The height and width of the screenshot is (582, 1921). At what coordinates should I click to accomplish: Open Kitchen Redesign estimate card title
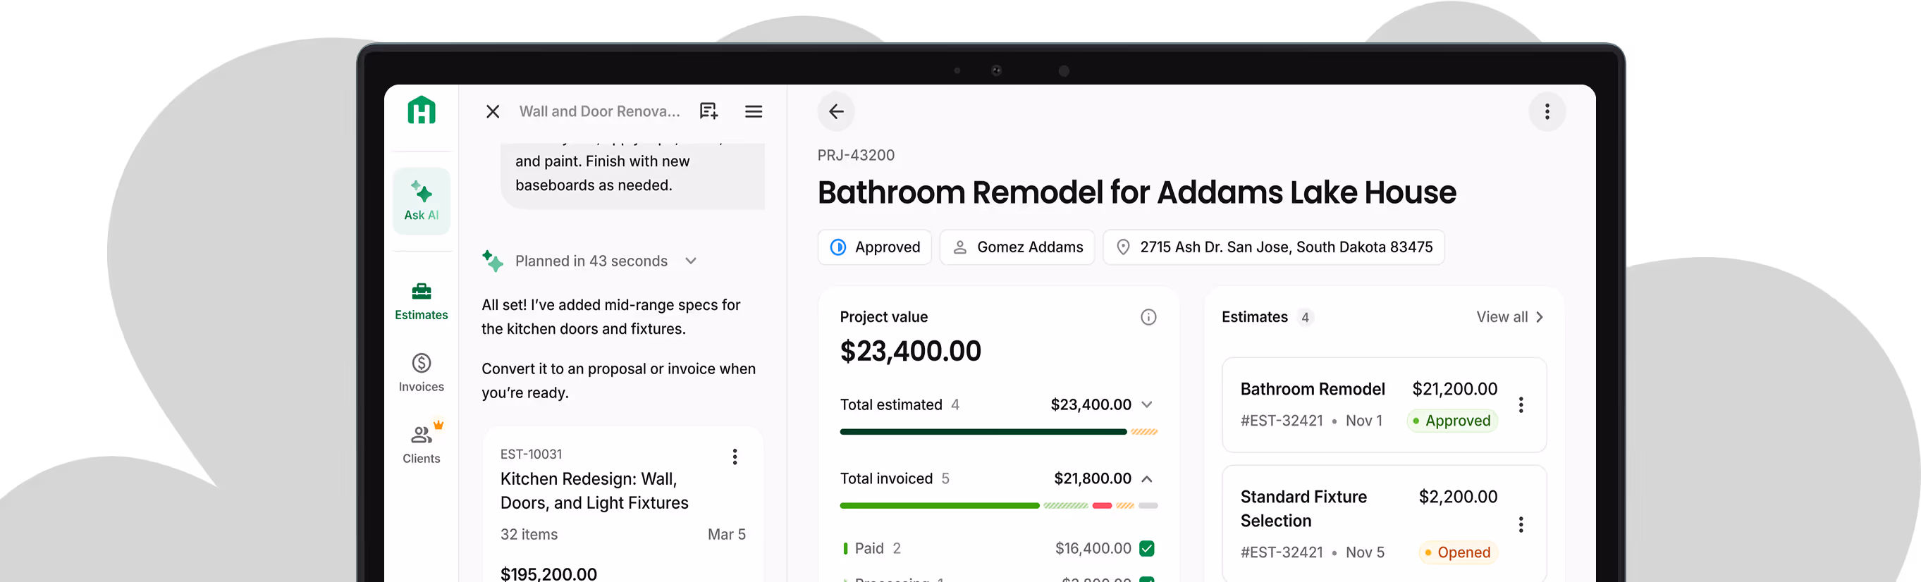coord(594,490)
